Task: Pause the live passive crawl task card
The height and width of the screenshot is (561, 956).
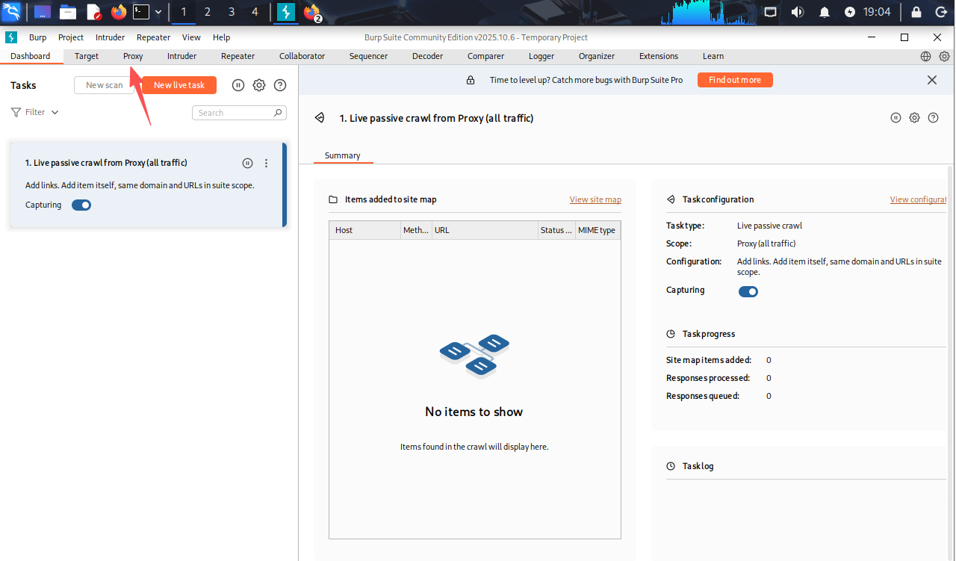Action: click(x=248, y=163)
